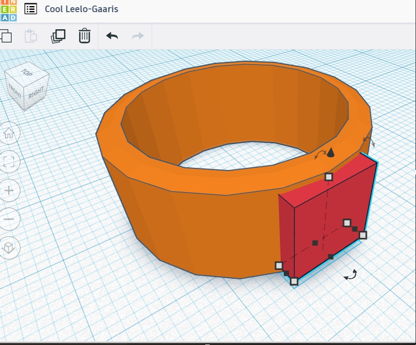This screenshot has height=345, width=416.
Task: Click rotation arrow below the red box
Action: pos(351,274)
